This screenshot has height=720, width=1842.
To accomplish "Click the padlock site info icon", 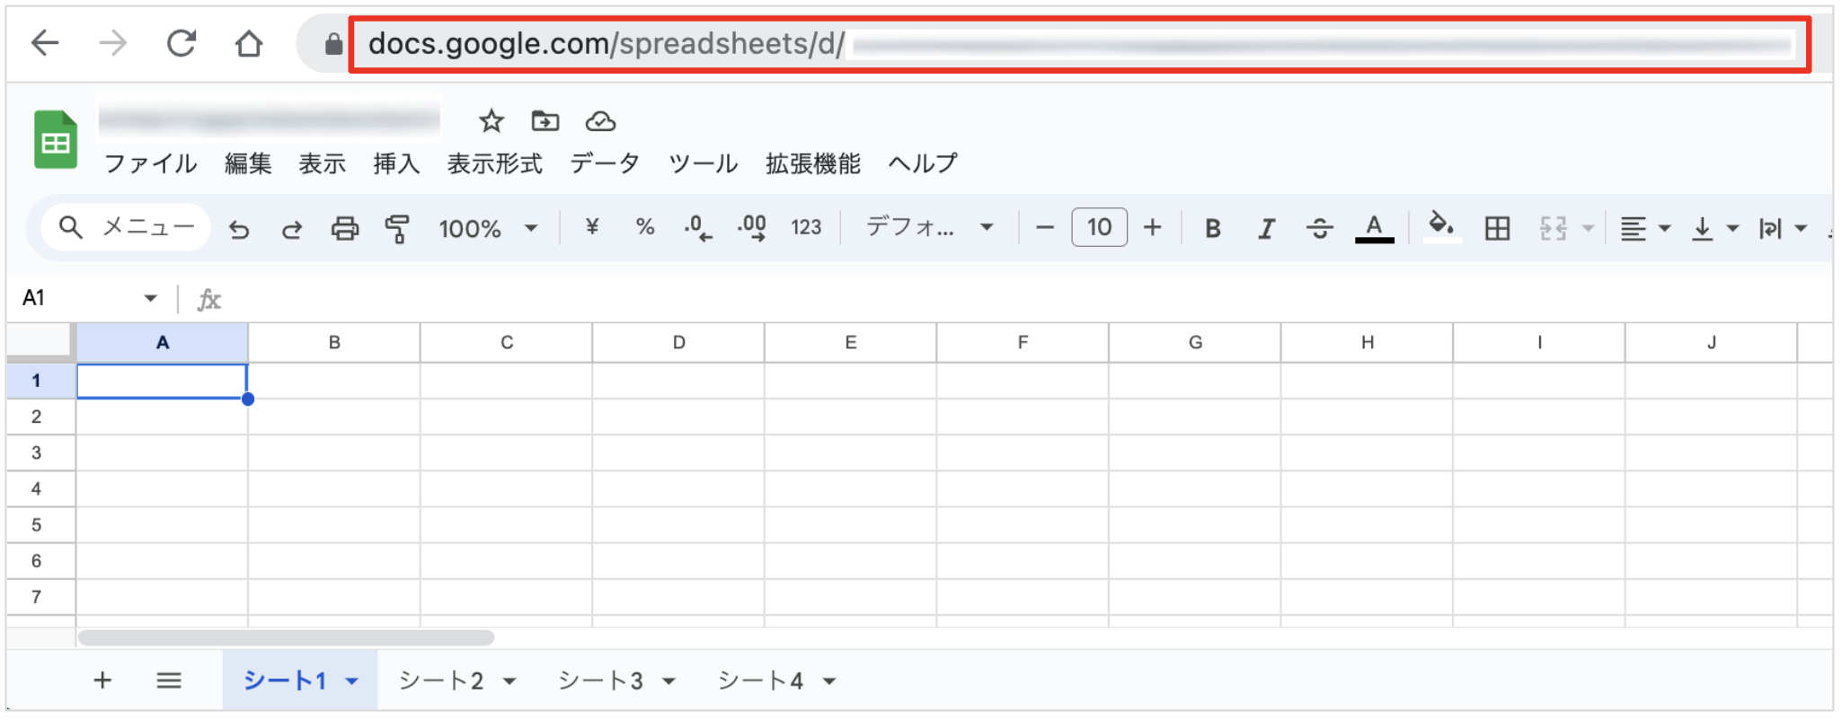I will coord(333,43).
